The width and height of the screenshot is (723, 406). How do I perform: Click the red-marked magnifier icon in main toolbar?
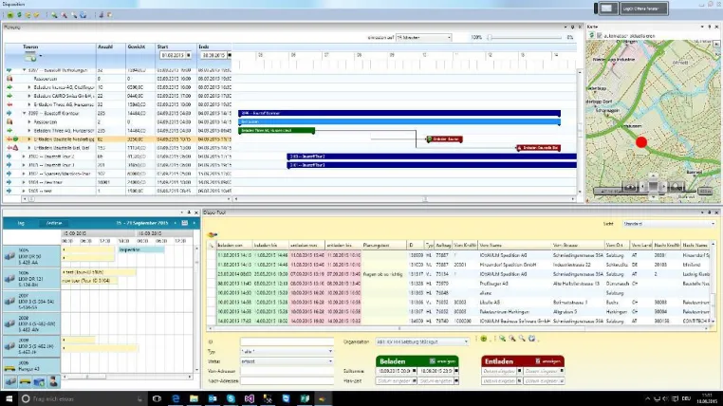click(x=65, y=15)
